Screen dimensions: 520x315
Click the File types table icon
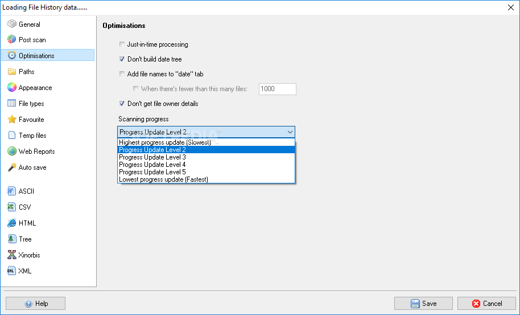click(12, 103)
